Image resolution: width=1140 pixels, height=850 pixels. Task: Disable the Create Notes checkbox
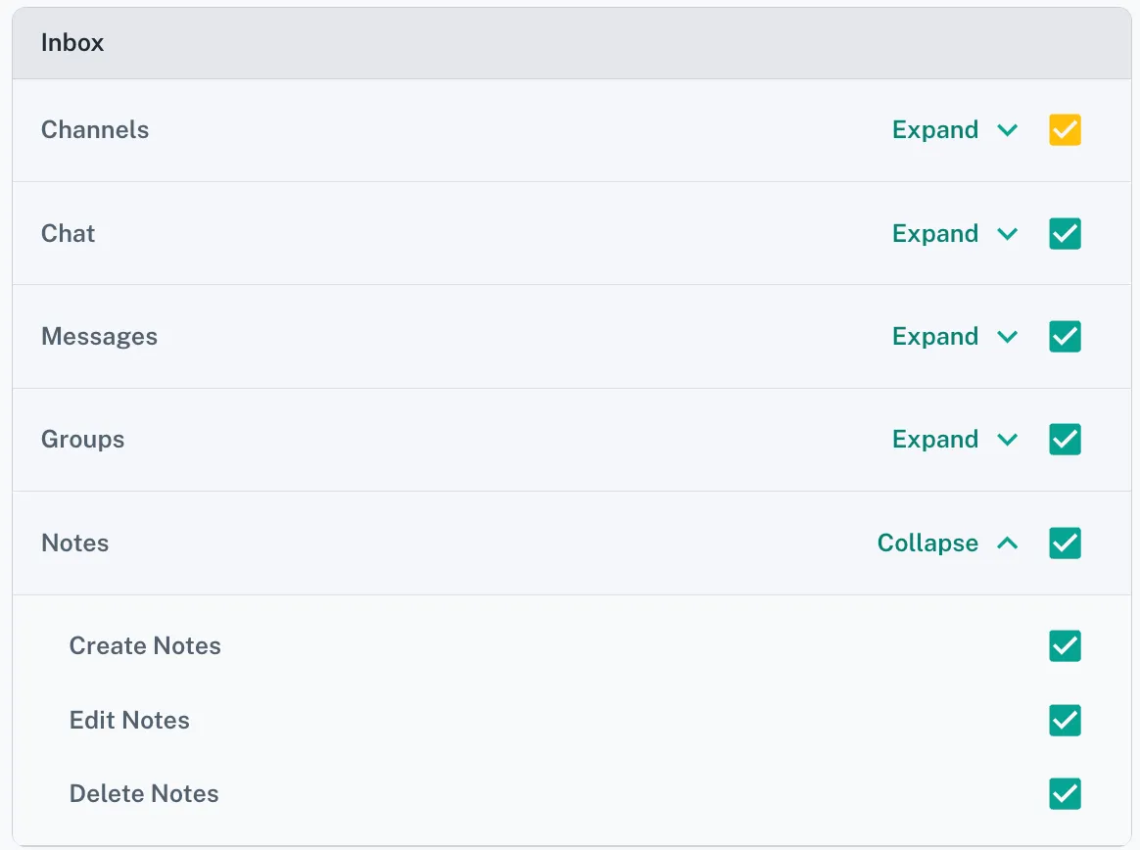coord(1065,646)
